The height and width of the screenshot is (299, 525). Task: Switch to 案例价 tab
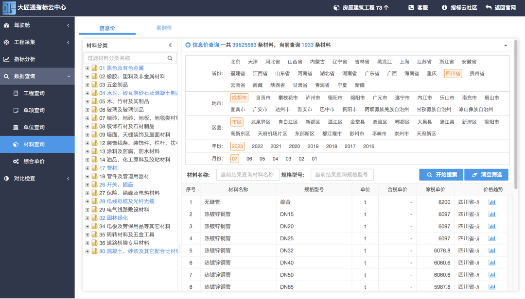click(164, 28)
